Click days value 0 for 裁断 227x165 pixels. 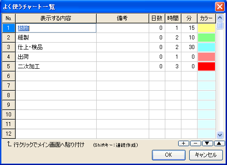pyautogui.click(x=157, y=28)
